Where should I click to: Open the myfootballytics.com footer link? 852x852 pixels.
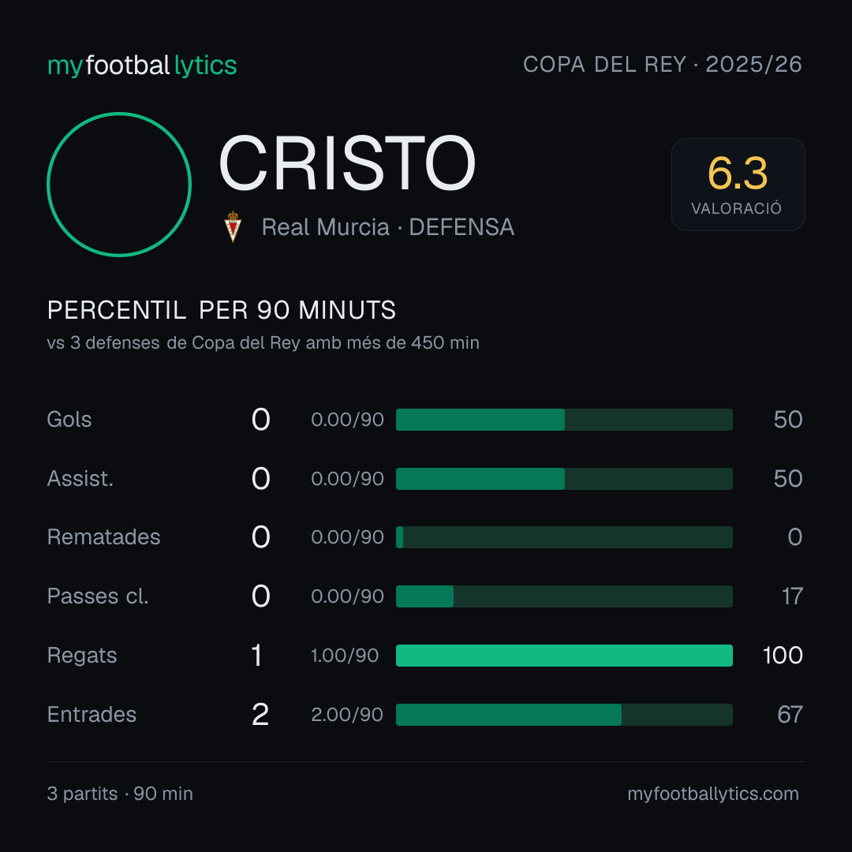(x=713, y=794)
